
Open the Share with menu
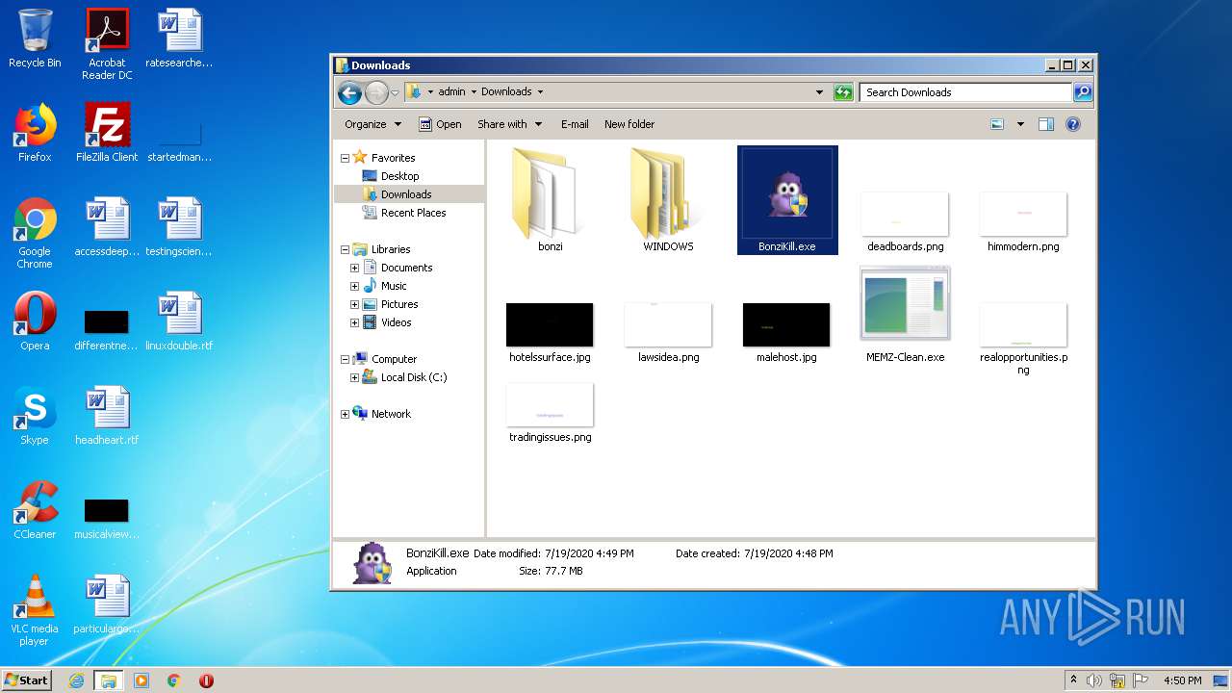[509, 124]
